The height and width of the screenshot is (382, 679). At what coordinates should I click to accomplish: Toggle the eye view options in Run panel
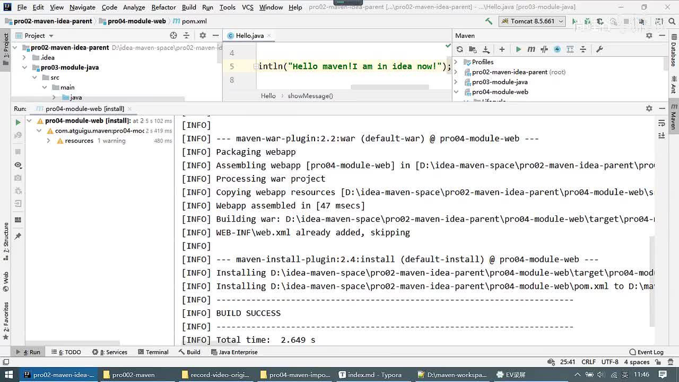point(18,165)
